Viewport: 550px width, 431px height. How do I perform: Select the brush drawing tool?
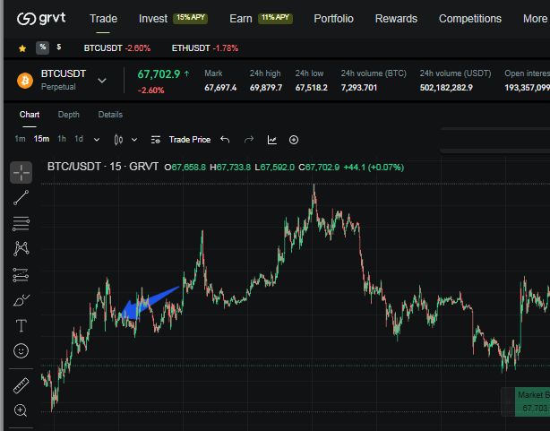(21, 300)
